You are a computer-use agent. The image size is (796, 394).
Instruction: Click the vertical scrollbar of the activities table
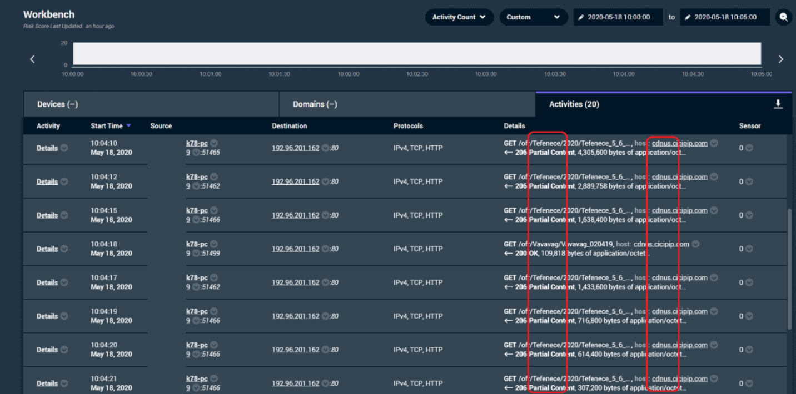point(789,270)
